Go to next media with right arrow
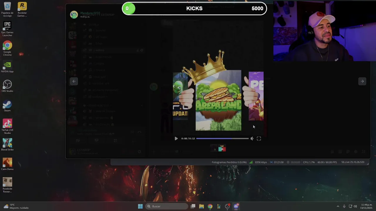This screenshot has height=211, width=376. 362,81
